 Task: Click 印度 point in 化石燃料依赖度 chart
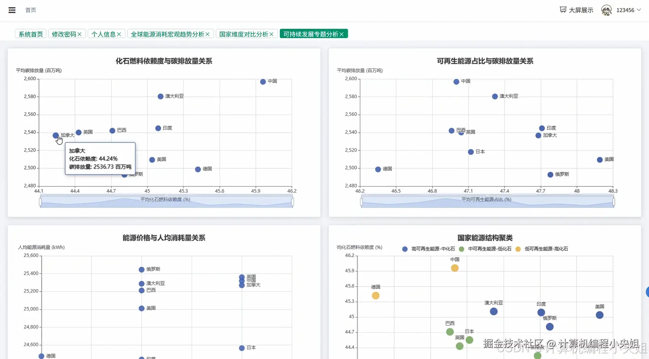pyautogui.click(x=158, y=128)
